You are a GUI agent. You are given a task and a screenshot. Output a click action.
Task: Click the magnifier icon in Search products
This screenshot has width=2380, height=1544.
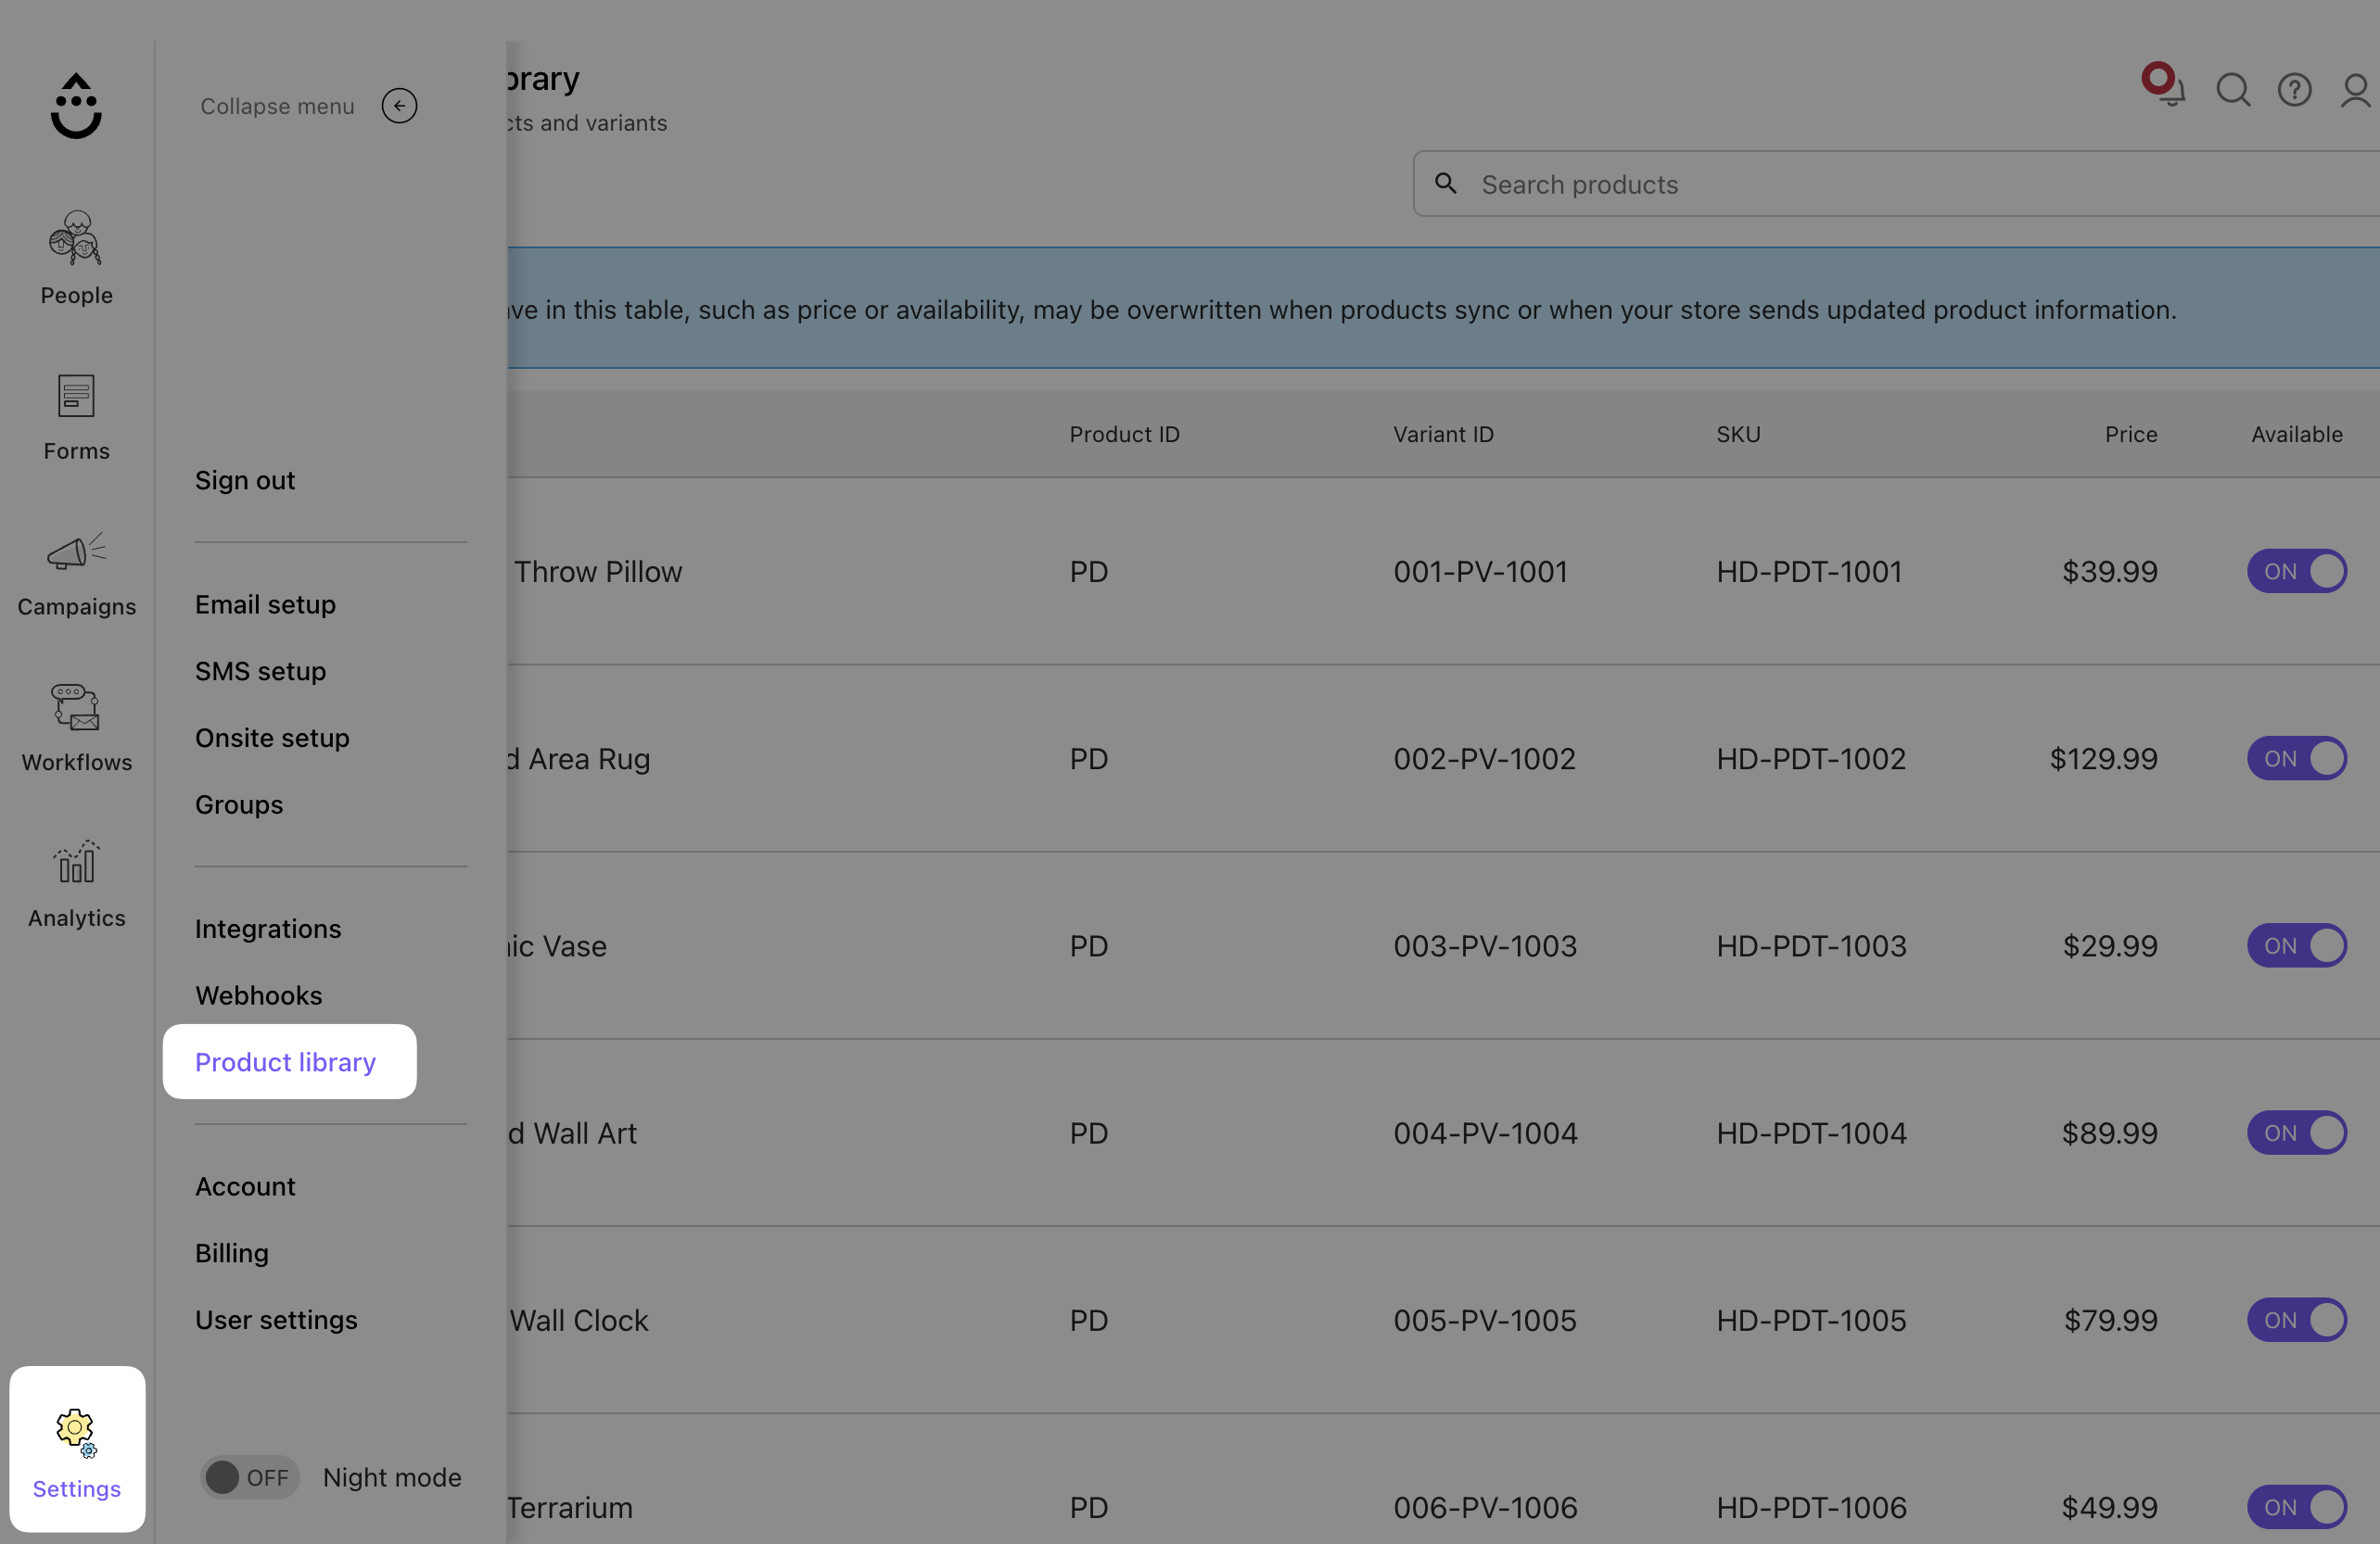pyautogui.click(x=1445, y=183)
